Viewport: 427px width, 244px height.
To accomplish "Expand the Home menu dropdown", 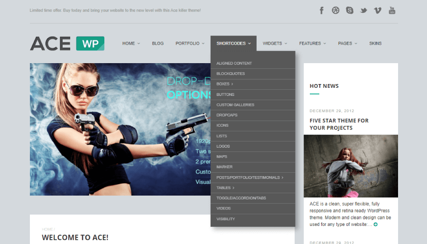I will pos(131,44).
